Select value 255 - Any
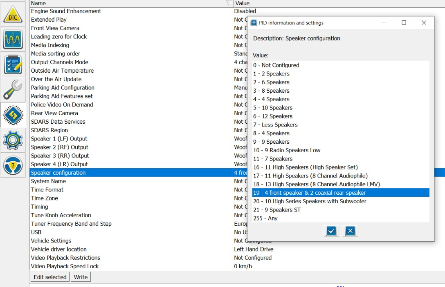This screenshot has height=287, width=445. pos(341,218)
